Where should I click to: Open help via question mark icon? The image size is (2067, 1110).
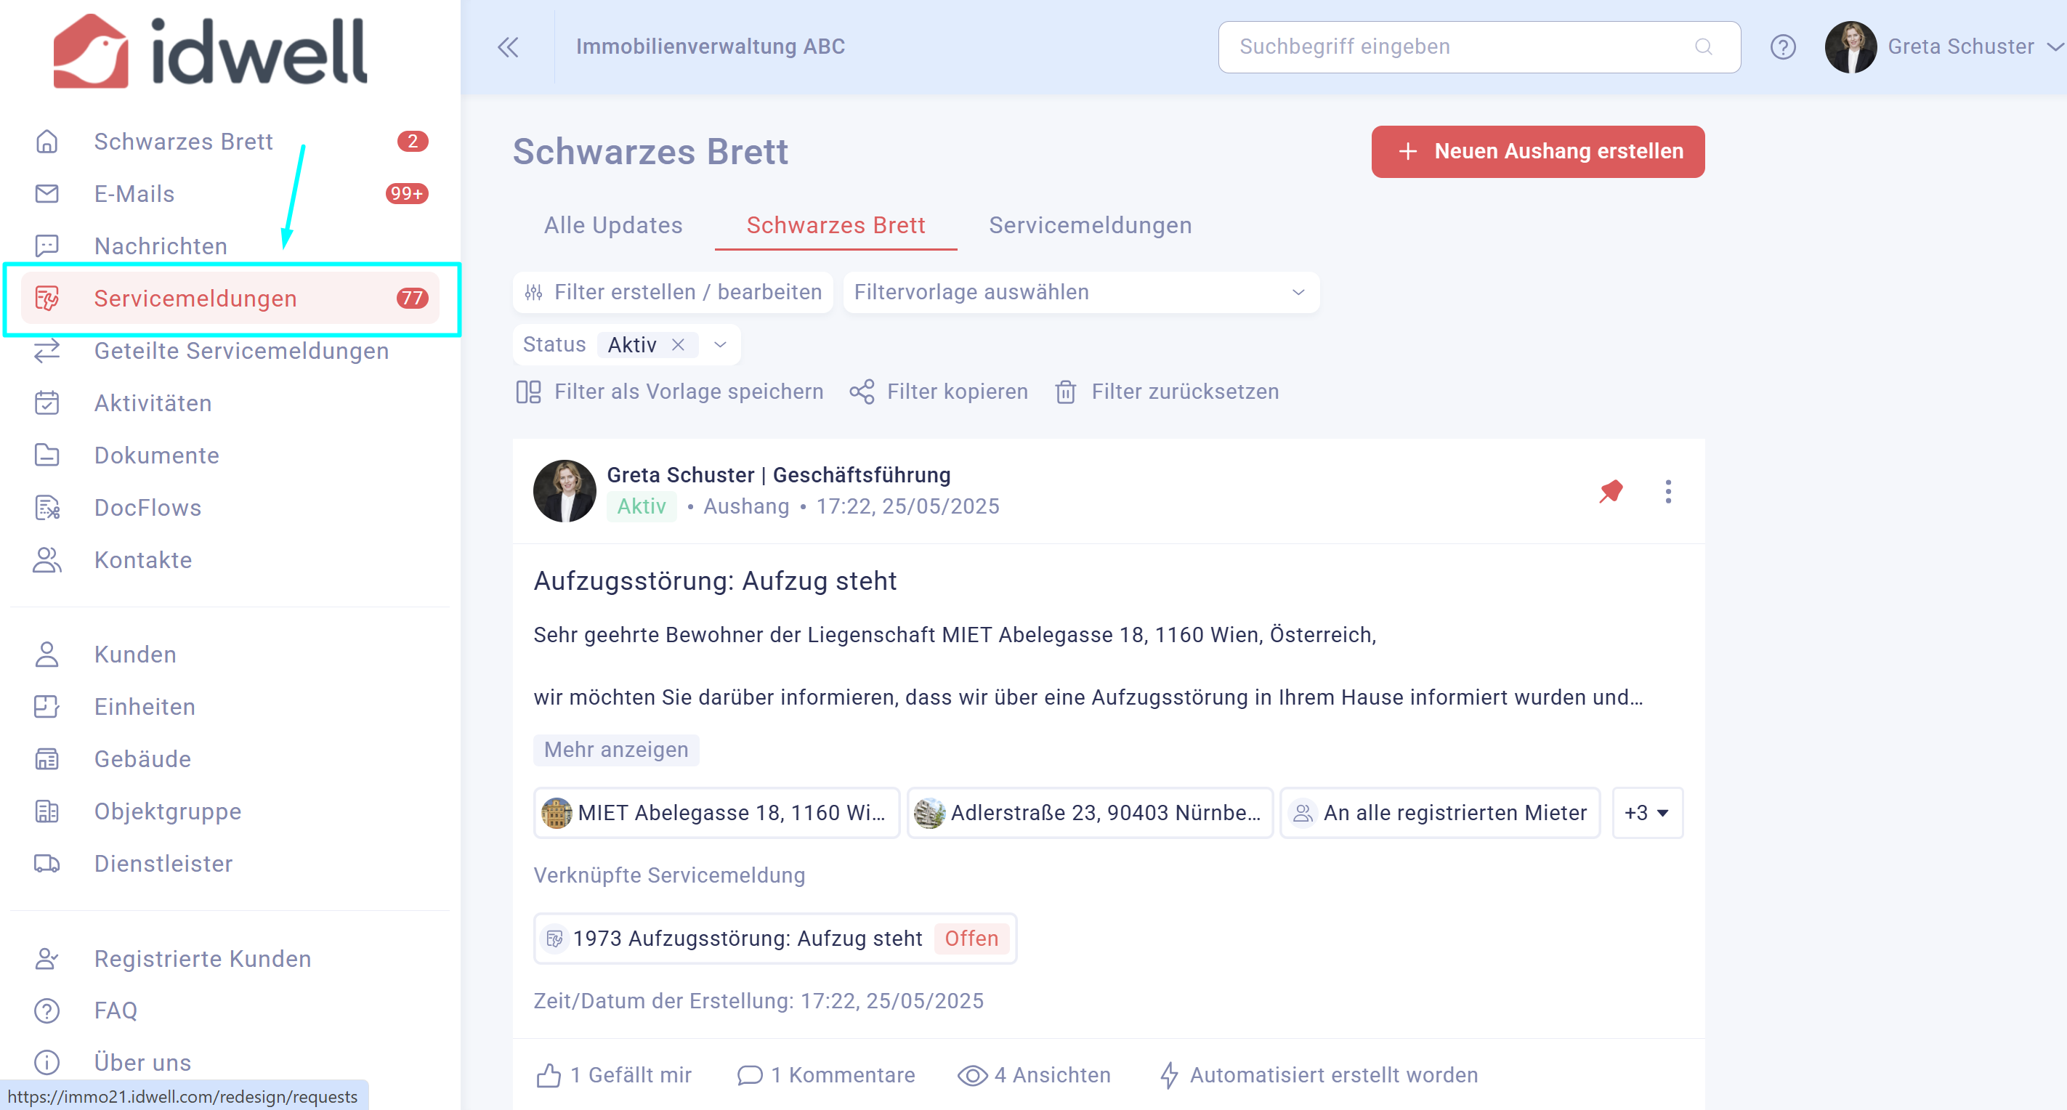1782,46
